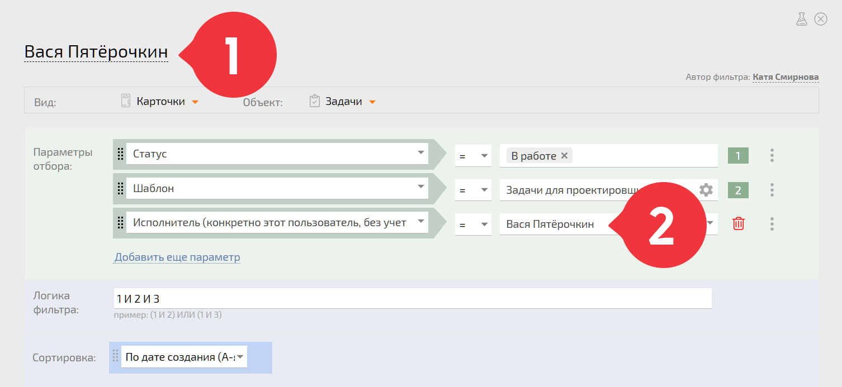Open the gear settings in the Шаблон row
Screen dimensions: 842x387
coord(706,190)
